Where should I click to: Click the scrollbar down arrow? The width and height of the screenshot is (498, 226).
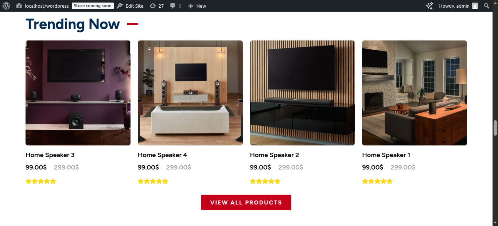[x=495, y=222]
